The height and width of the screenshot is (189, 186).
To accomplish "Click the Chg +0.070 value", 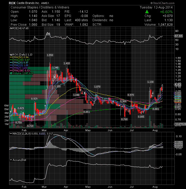I will 168,16.
